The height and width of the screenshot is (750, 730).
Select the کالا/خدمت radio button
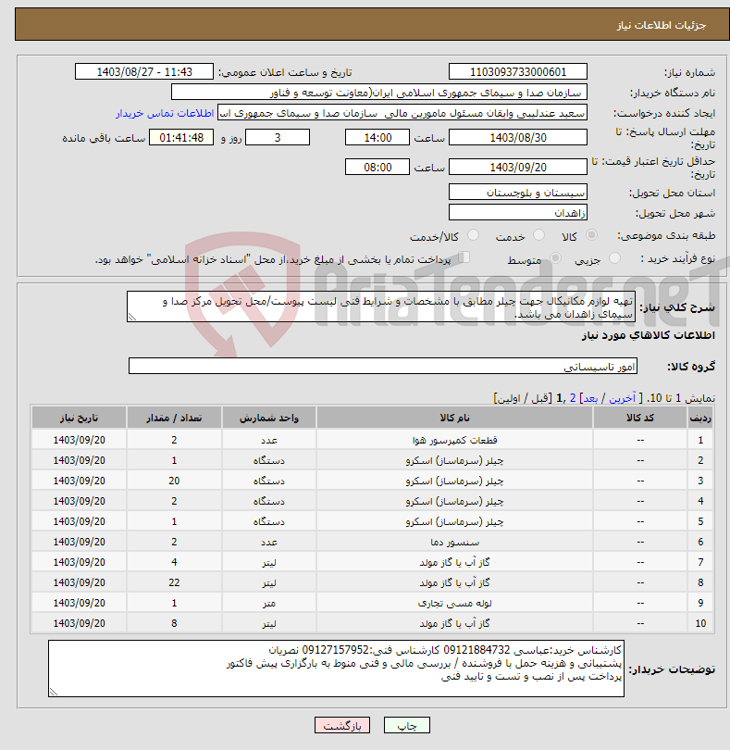pos(473,235)
